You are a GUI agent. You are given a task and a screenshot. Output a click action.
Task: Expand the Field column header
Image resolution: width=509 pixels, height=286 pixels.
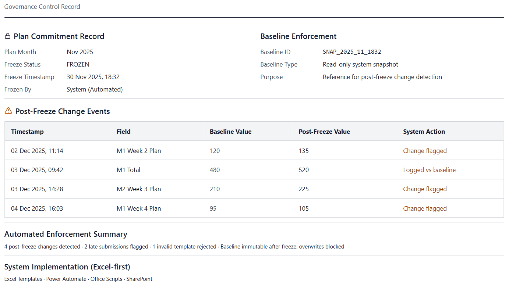point(123,131)
